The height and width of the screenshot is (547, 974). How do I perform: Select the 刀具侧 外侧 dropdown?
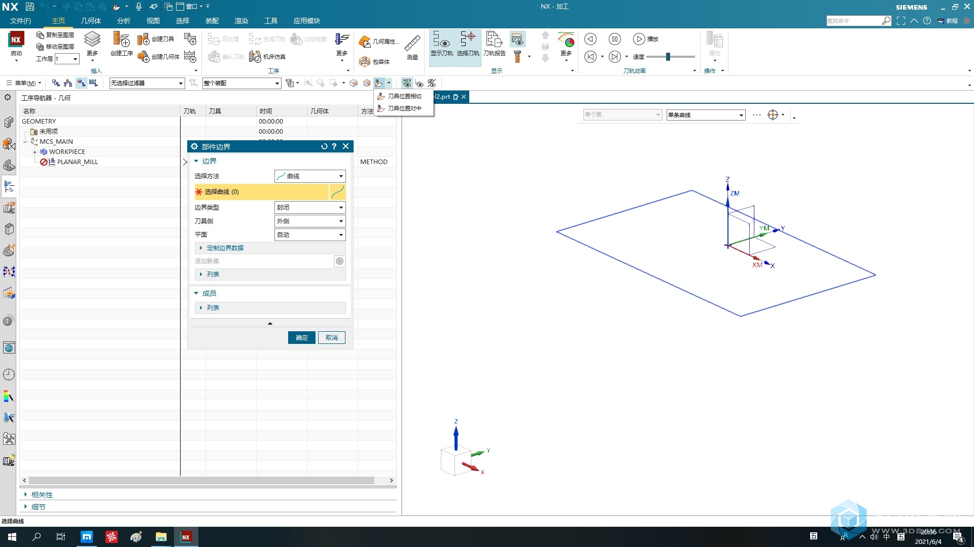pyautogui.click(x=309, y=220)
